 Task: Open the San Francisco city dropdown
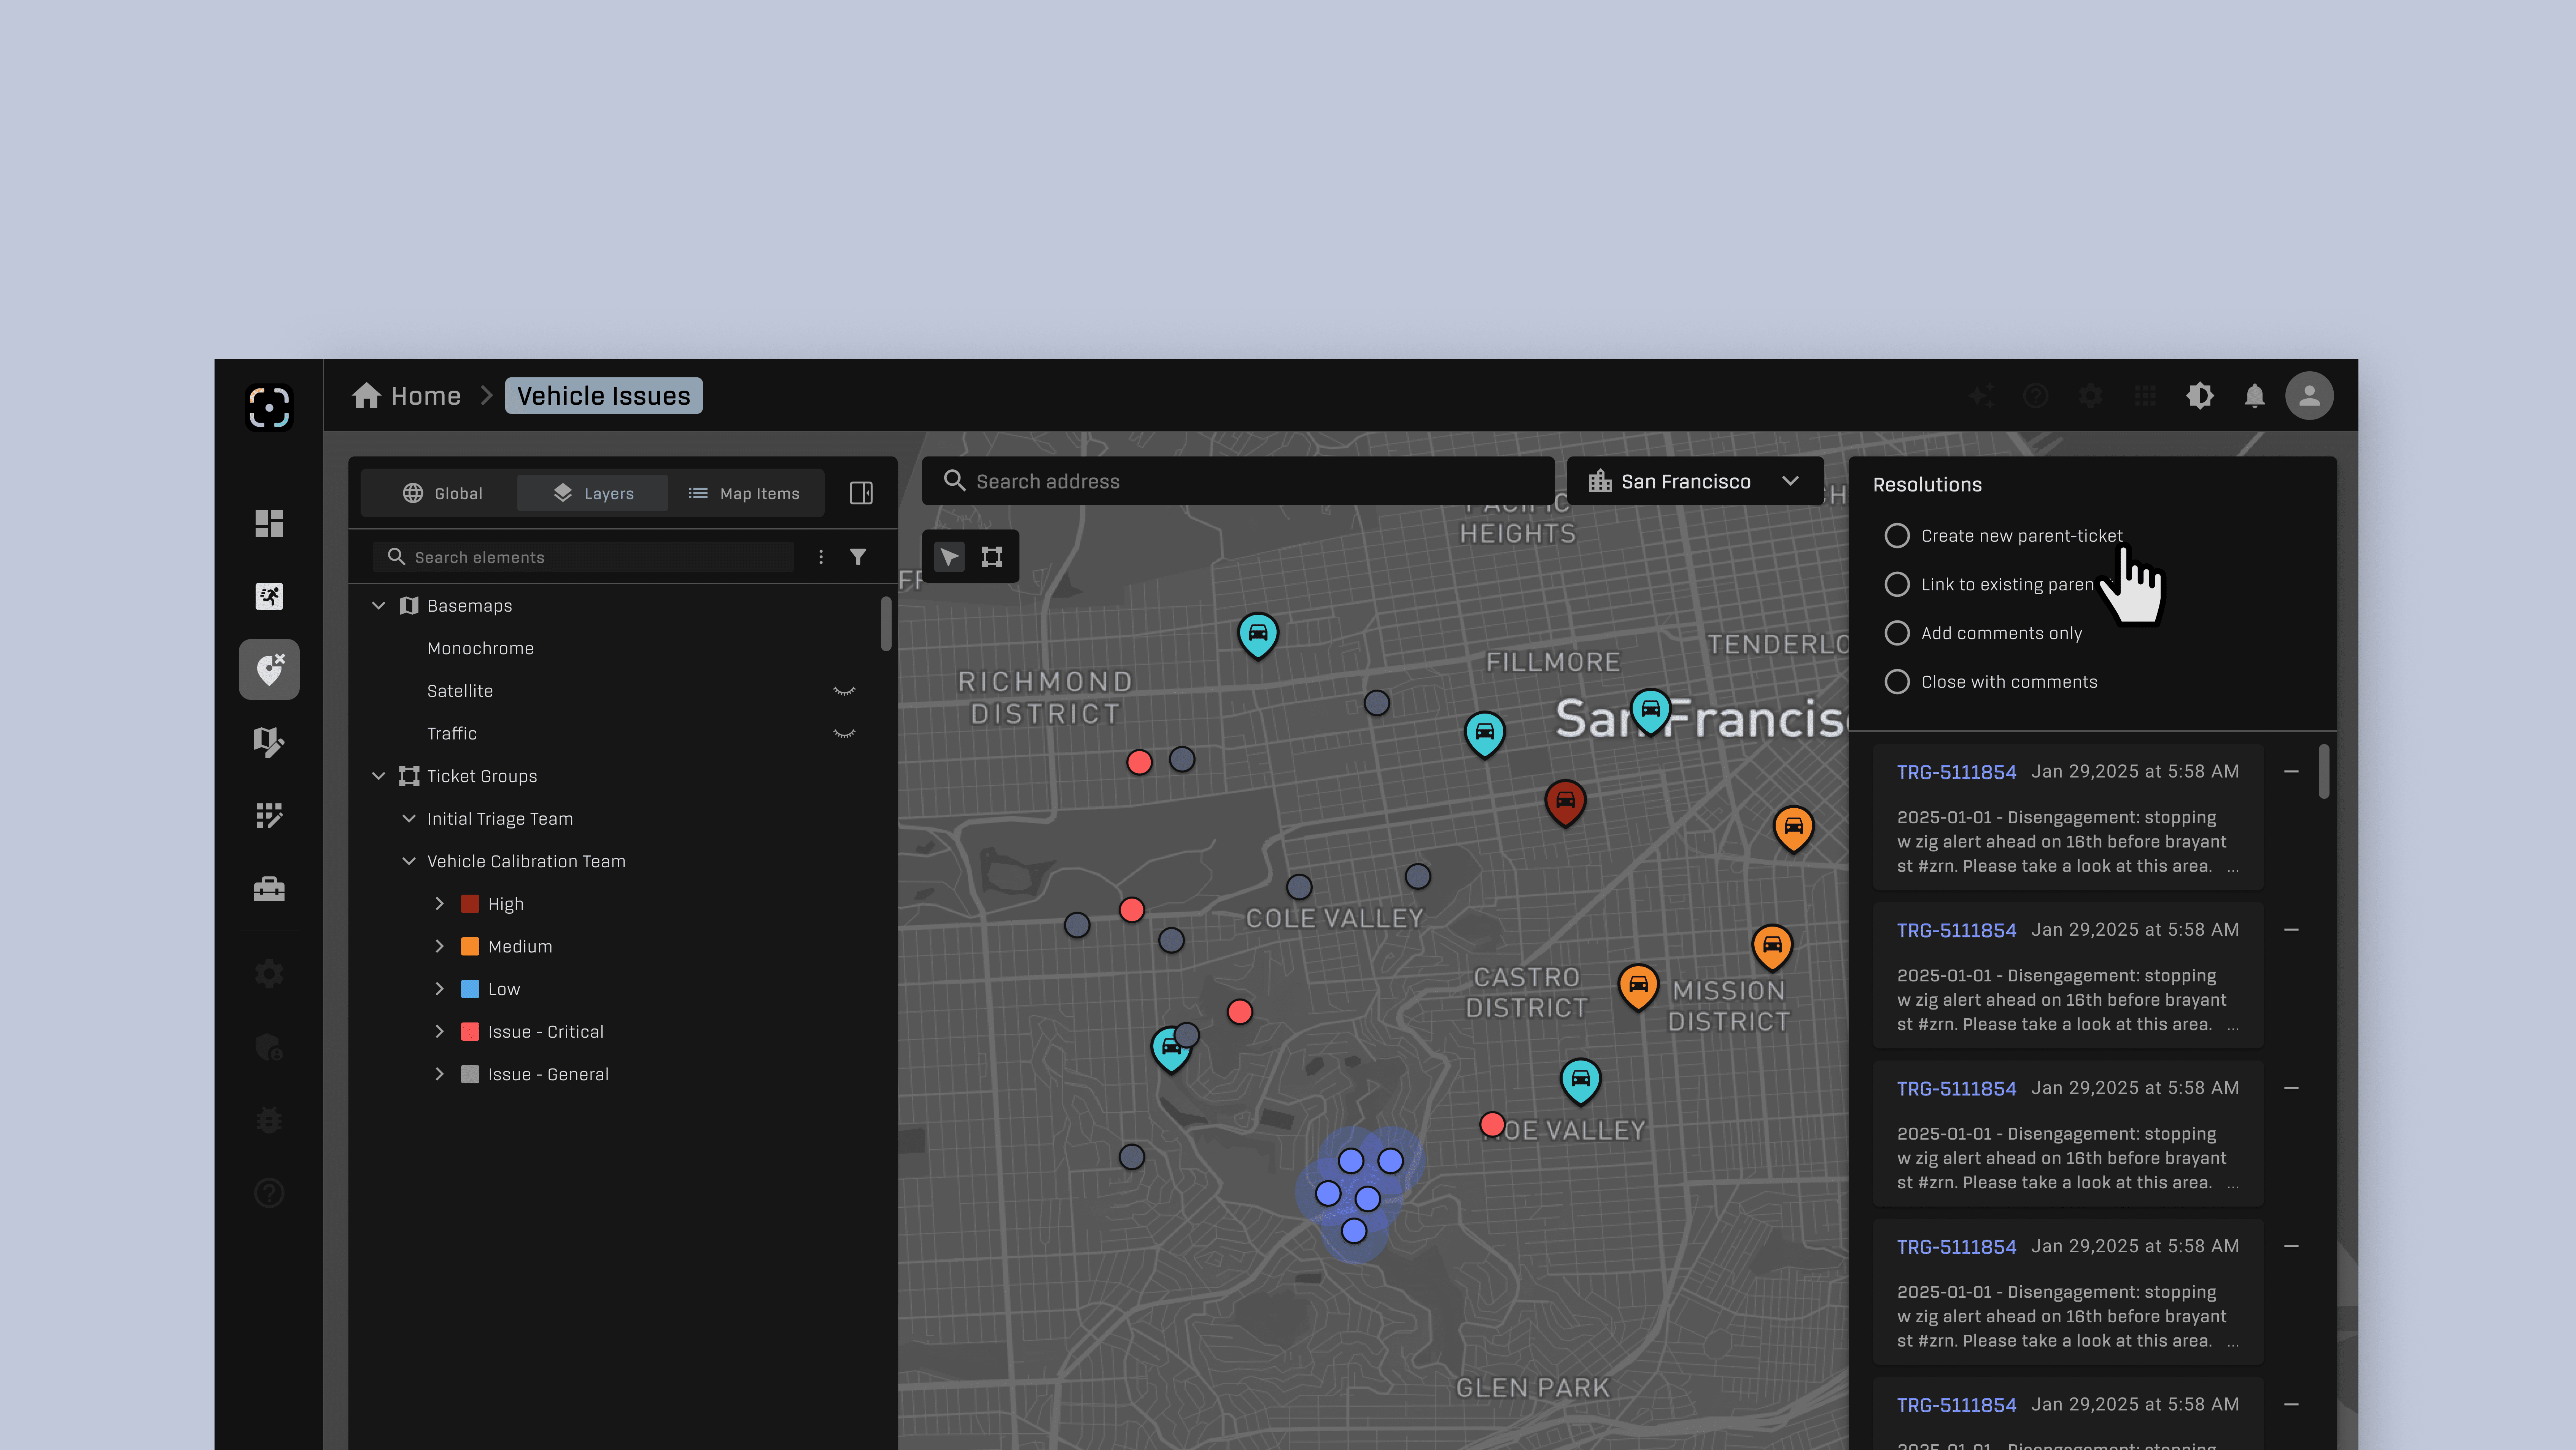tap(1695, 481)
